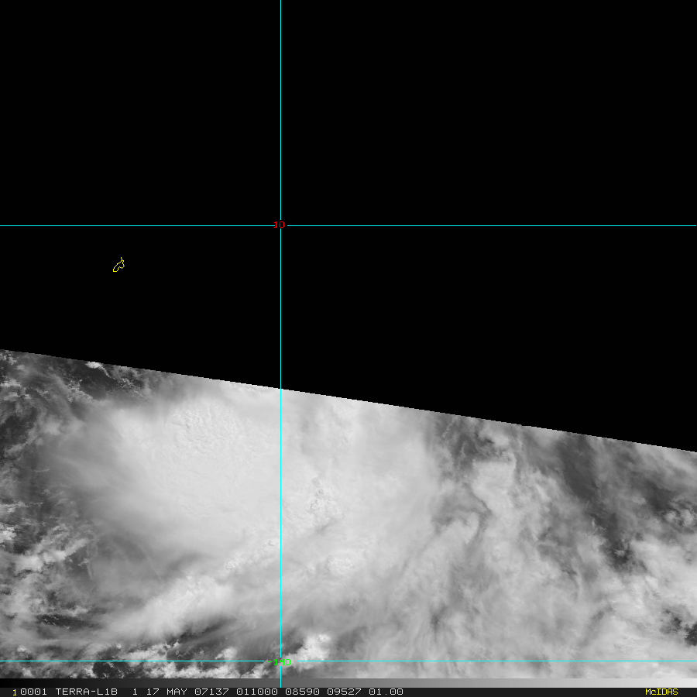Click the TERRA-L1B satellite label
The width and height of the screenshot is (697, 697).
(86, 692)
